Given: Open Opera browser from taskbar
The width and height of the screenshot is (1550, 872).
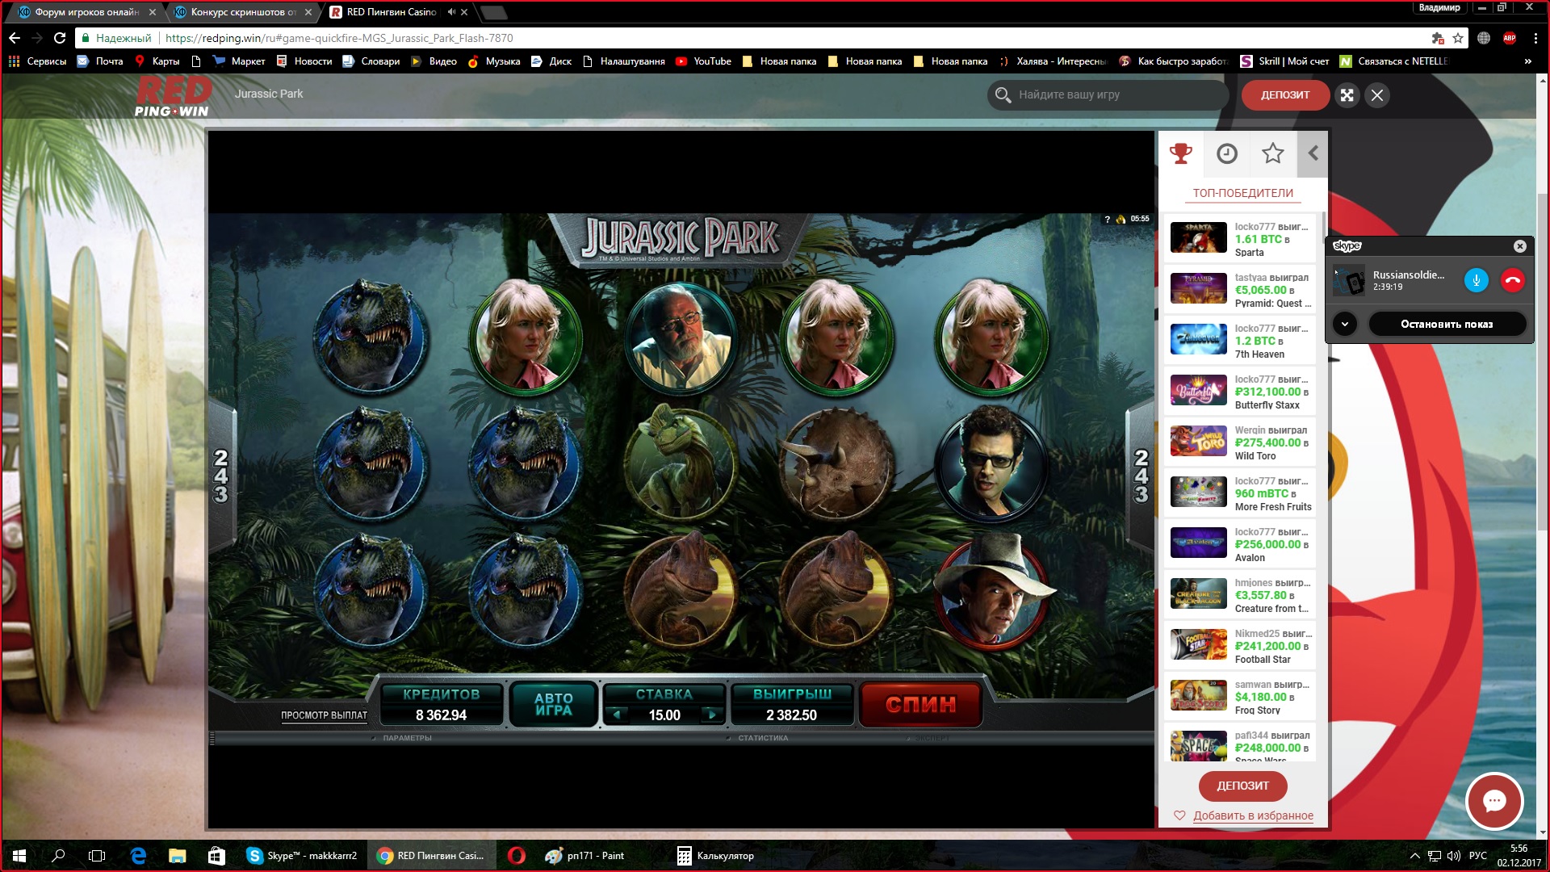Looking at the screenshot, I should click(517, 856).
